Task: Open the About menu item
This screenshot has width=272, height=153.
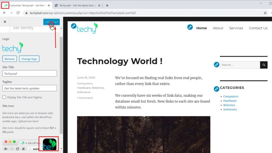Action: [218, 28]
